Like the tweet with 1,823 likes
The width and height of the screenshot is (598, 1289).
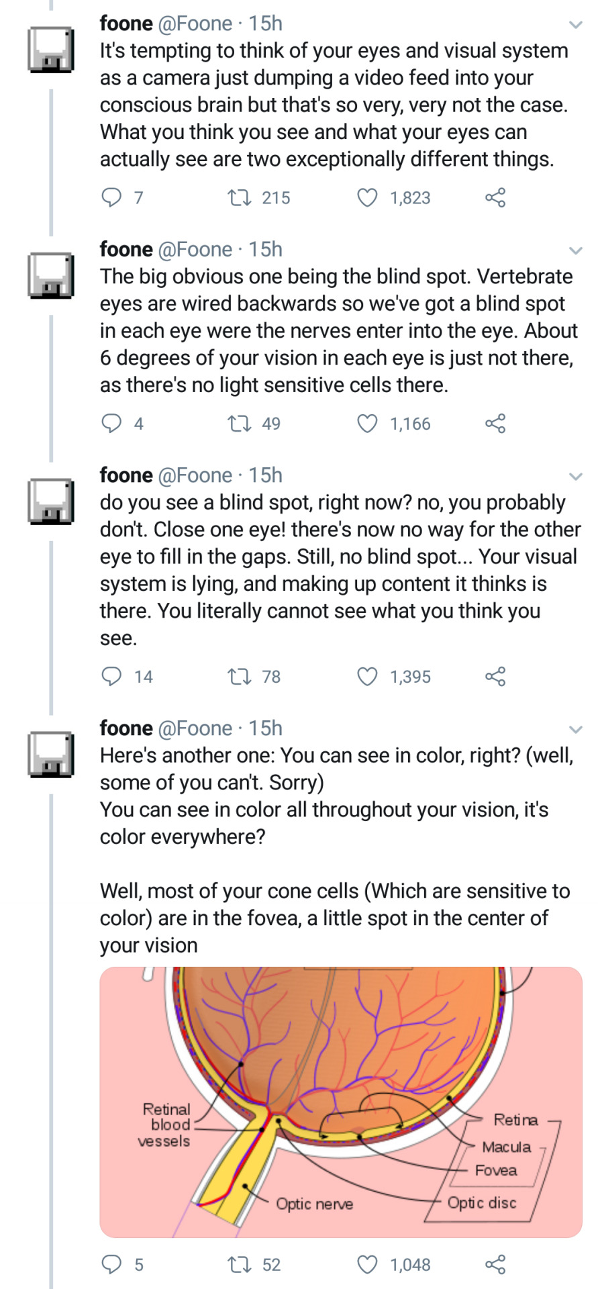pyautogui.click(x=367, y=197)
